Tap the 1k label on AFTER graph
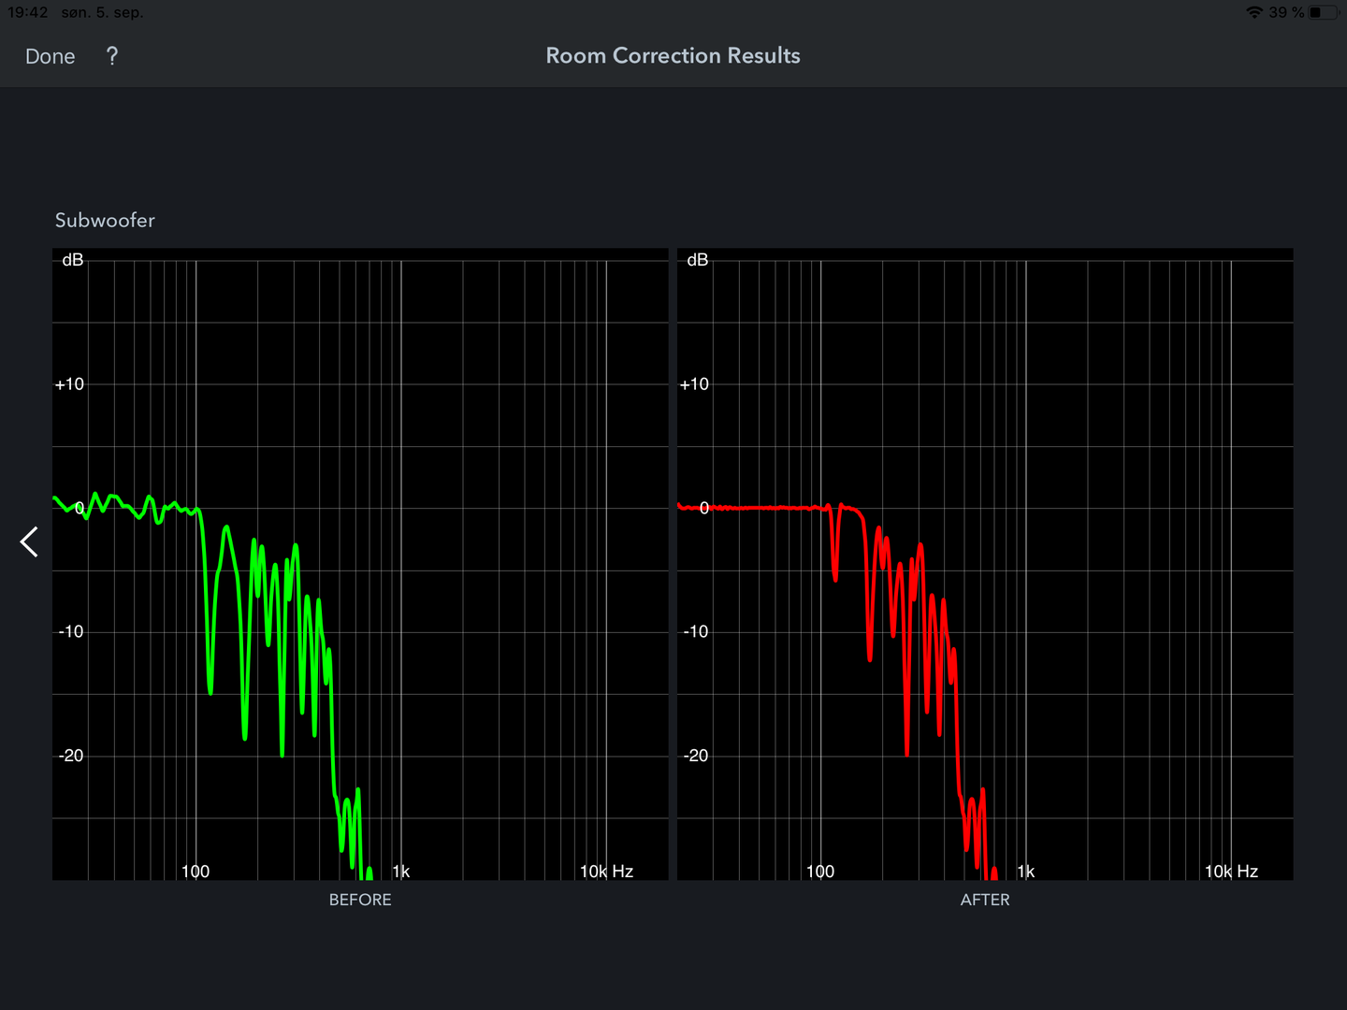The image size is (1347, 1010). pyautogui.click(x=1026, y=872)
